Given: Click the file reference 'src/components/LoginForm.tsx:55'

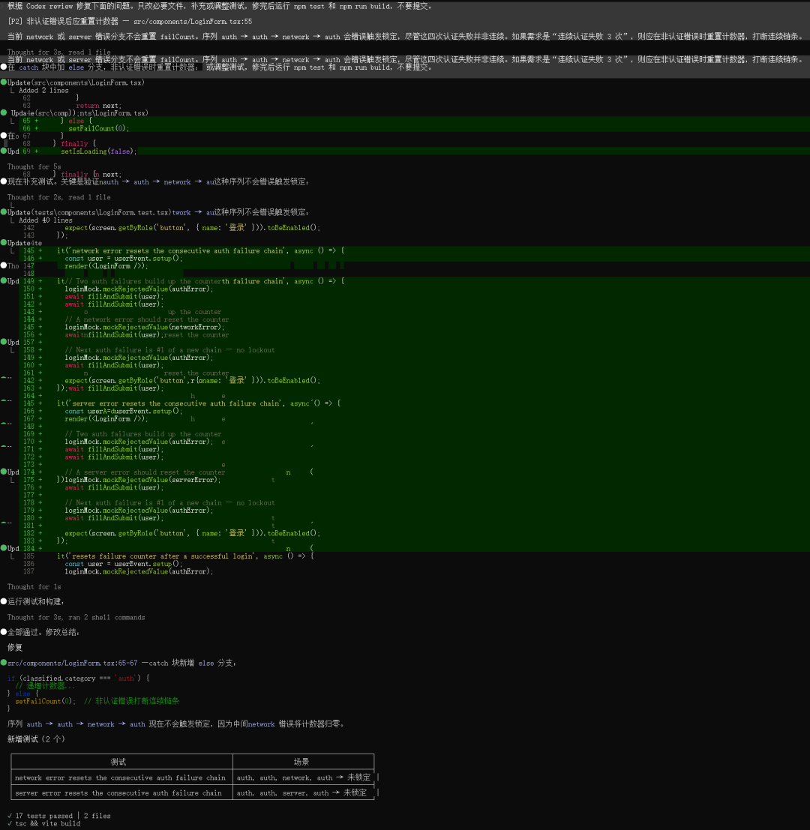Looking at the screenshot, I should (193, 22).
